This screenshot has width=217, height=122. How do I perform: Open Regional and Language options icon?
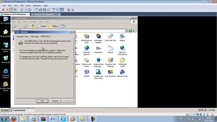click(98, 62)
